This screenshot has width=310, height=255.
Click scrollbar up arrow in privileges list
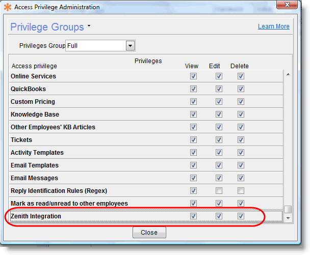[288, 75]
